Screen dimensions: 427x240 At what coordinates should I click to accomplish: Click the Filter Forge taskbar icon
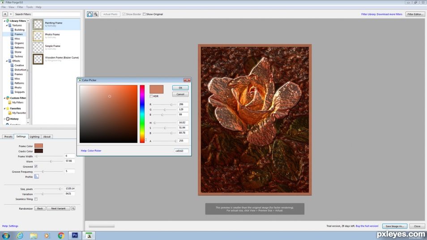pos(89,236)
